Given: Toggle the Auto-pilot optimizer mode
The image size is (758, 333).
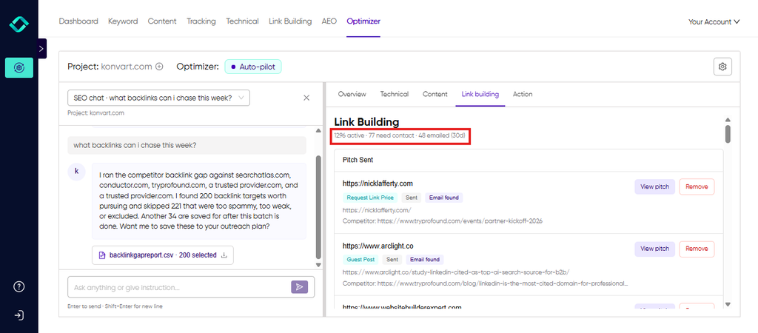Looking at the screenshot, I should tap(253, 67).
